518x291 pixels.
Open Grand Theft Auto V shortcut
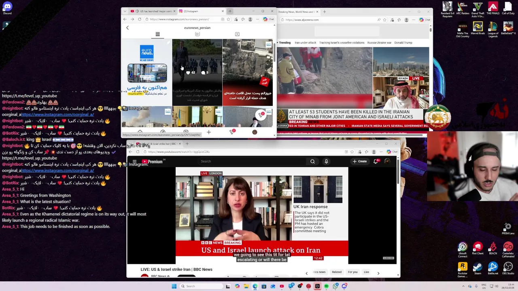pos(478,10)
